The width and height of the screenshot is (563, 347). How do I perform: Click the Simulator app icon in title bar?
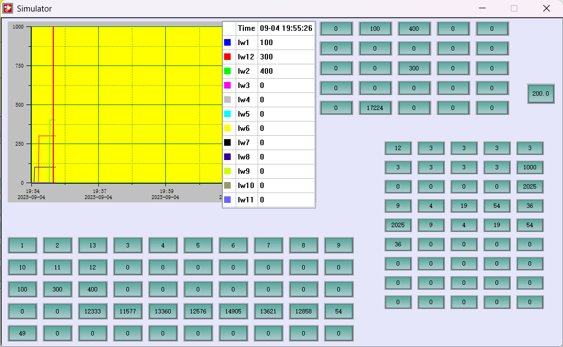tap(8, 8)
